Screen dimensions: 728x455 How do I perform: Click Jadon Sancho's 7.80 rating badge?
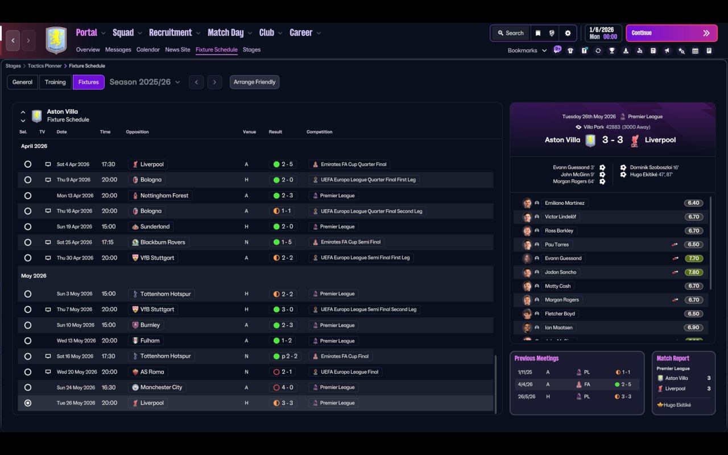pos(694,272)
